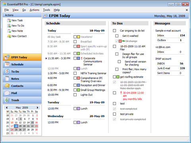This screenshot has width=191, height=143.
Task: Click the red exclamation on Corporate Communications Seminar
Action: [82, 58]
